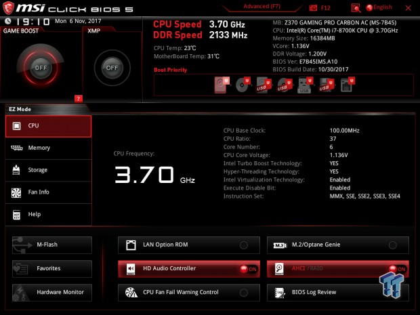Open the Memory tab in EZ Mode
420x315 pixels.
[x=48, y=148]
